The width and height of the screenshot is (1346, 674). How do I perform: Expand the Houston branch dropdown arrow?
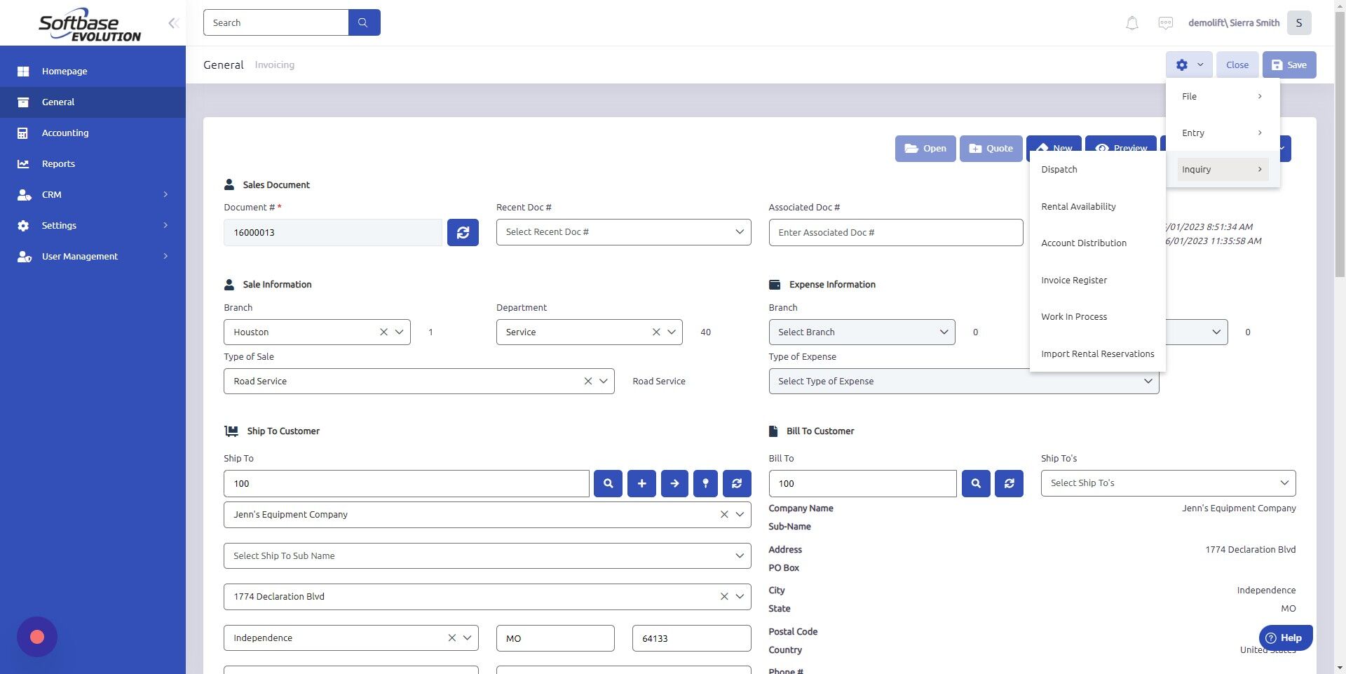pos(399,332)
